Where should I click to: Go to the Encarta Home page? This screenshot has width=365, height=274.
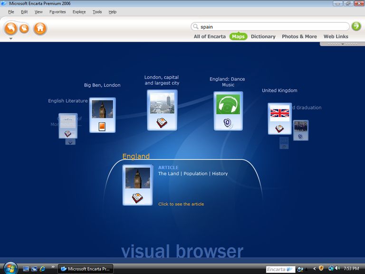point(40,29)
